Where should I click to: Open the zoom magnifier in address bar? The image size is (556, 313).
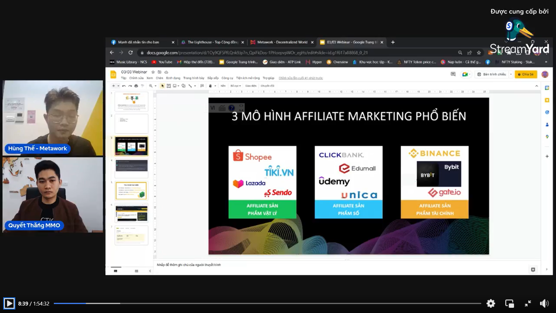coord(460,53)
